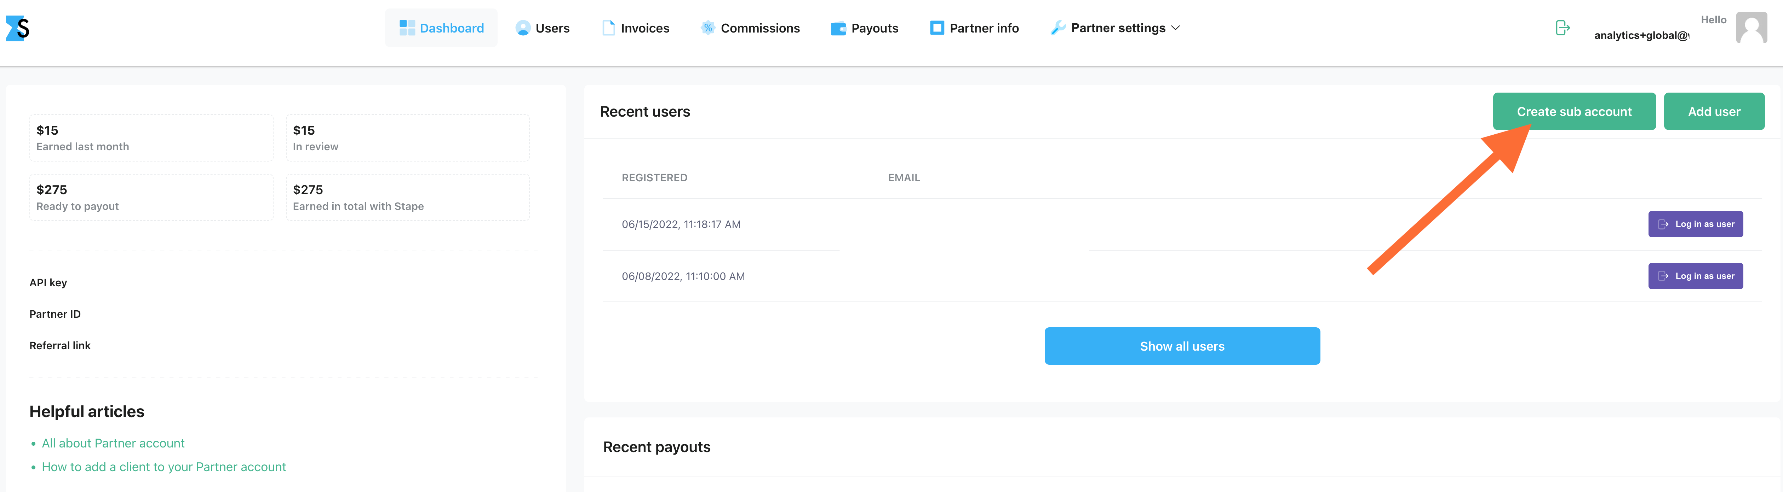The width and height of the screenshot is (1783, 492).
Task: Click the 06/08/2022, 11:10:00 AM date cell
Action: (683, 276)
